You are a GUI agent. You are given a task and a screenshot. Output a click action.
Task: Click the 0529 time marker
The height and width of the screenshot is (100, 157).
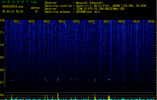click(x=136, y=21)
